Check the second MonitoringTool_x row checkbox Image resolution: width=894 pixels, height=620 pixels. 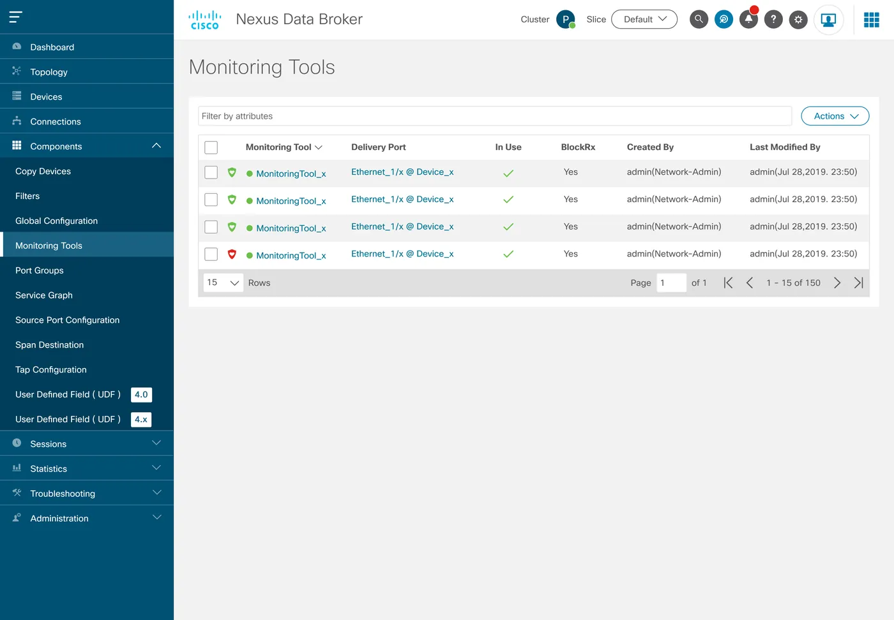click(211, 200)
